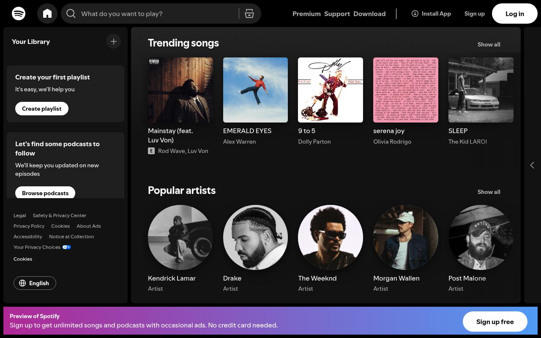The image size is (541, 338).
Task: Open the Browse icon in search bar
Action: coord(249,14)
